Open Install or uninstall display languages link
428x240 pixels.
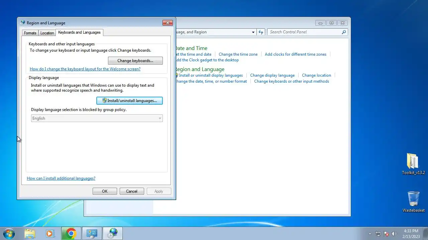tap(211, 75)
